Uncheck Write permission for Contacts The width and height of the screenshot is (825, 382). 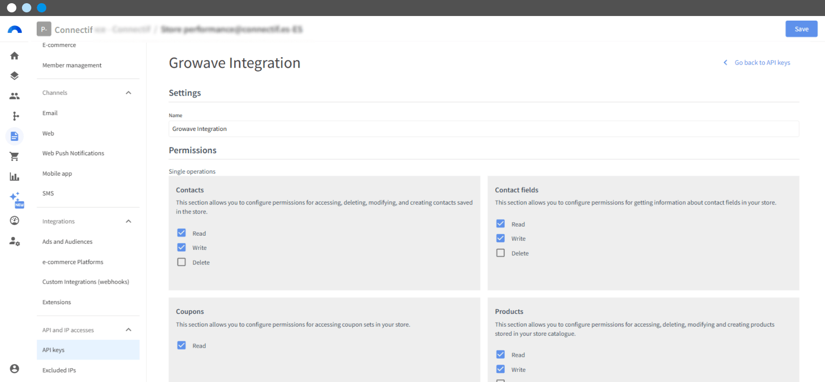click(x=181, y=247)
